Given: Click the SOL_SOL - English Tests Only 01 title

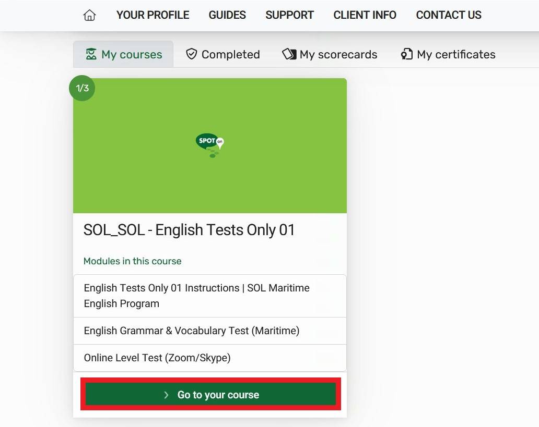Looking at the screenshot, I should [189, 229].
